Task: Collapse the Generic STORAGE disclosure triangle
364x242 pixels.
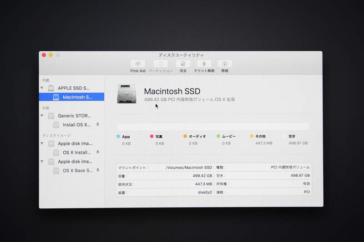Action: click(42, 116)
